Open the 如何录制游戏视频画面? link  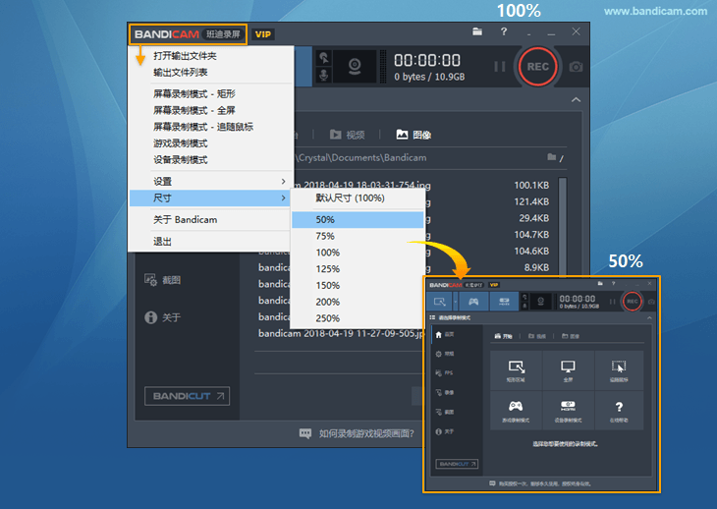pyautogui.click(x=357, y=433)
